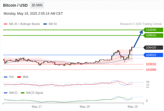
Task: Click the green MACD Signal legend marker
Action: [x=23, y=93]
